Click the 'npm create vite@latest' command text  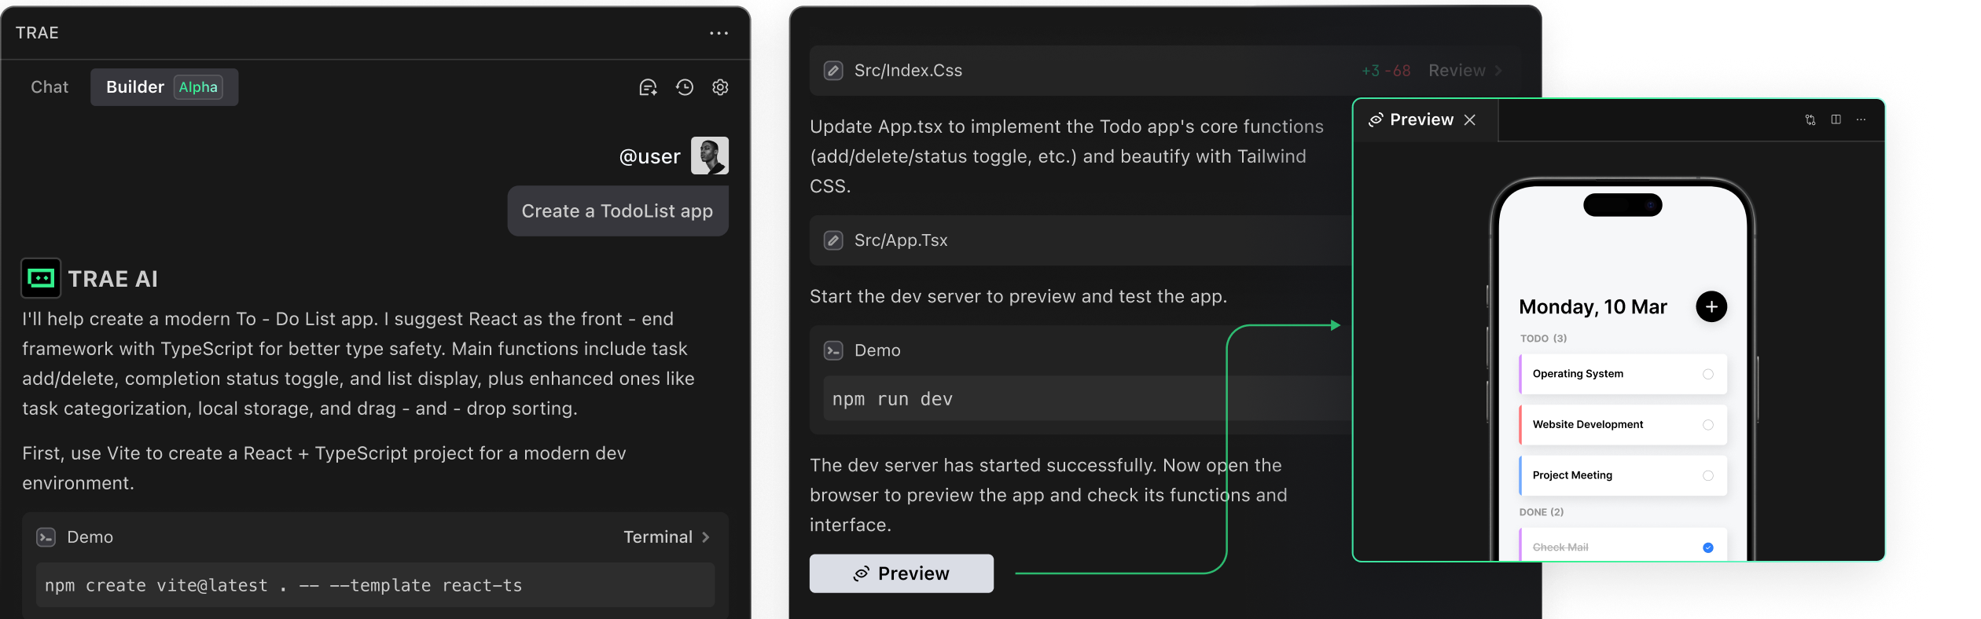(x=284, y=585)
